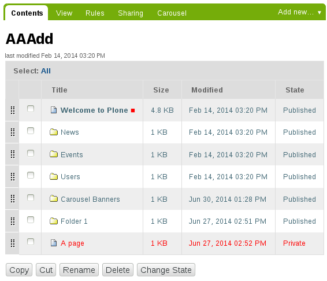Click the document icon beside A page
This screenshot has height=281, width=327.
tap(54, 243)
